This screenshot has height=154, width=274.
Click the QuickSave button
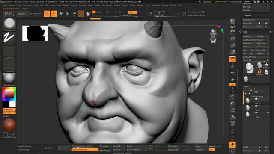pyautogui.click(x=208, y=2)
